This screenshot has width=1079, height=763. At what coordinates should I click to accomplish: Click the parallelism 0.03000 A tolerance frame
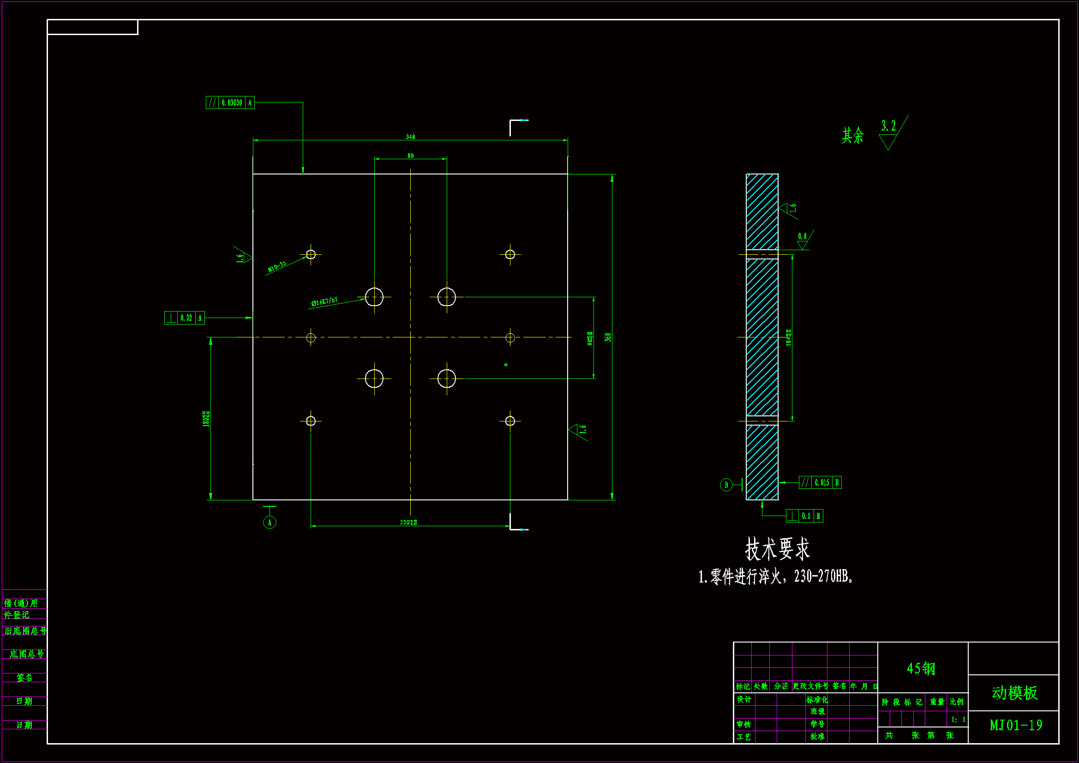click(x=230, y=102)
